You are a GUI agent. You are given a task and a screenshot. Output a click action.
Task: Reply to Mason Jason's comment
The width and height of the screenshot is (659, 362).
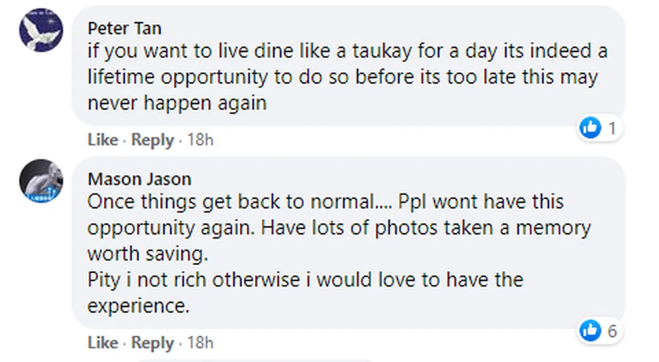click(153, 343)
